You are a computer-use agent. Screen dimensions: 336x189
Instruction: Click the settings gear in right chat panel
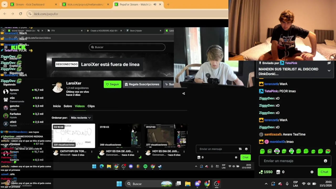(x=312, y=172)
